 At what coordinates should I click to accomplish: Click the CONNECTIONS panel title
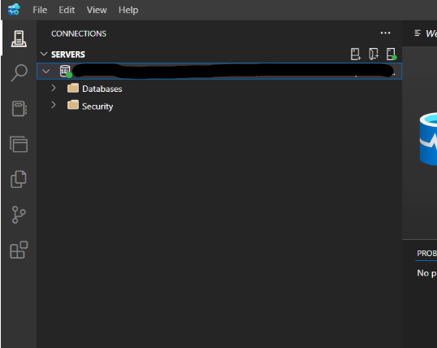(x=79, y=33)
